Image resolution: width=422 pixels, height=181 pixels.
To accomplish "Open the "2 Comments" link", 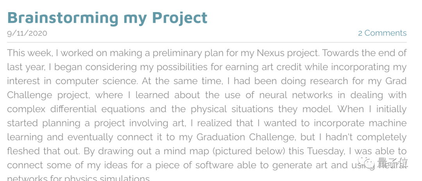I will [382, 33].
